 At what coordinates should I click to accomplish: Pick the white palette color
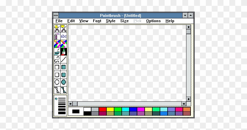pos(87,109)
